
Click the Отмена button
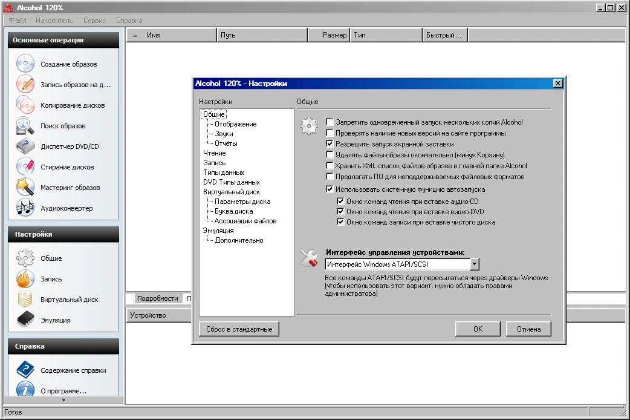(528, 329)
